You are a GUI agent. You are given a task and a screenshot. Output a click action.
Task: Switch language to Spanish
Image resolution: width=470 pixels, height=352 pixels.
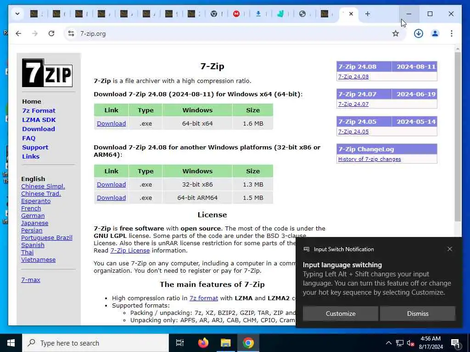tap(33, 245)
